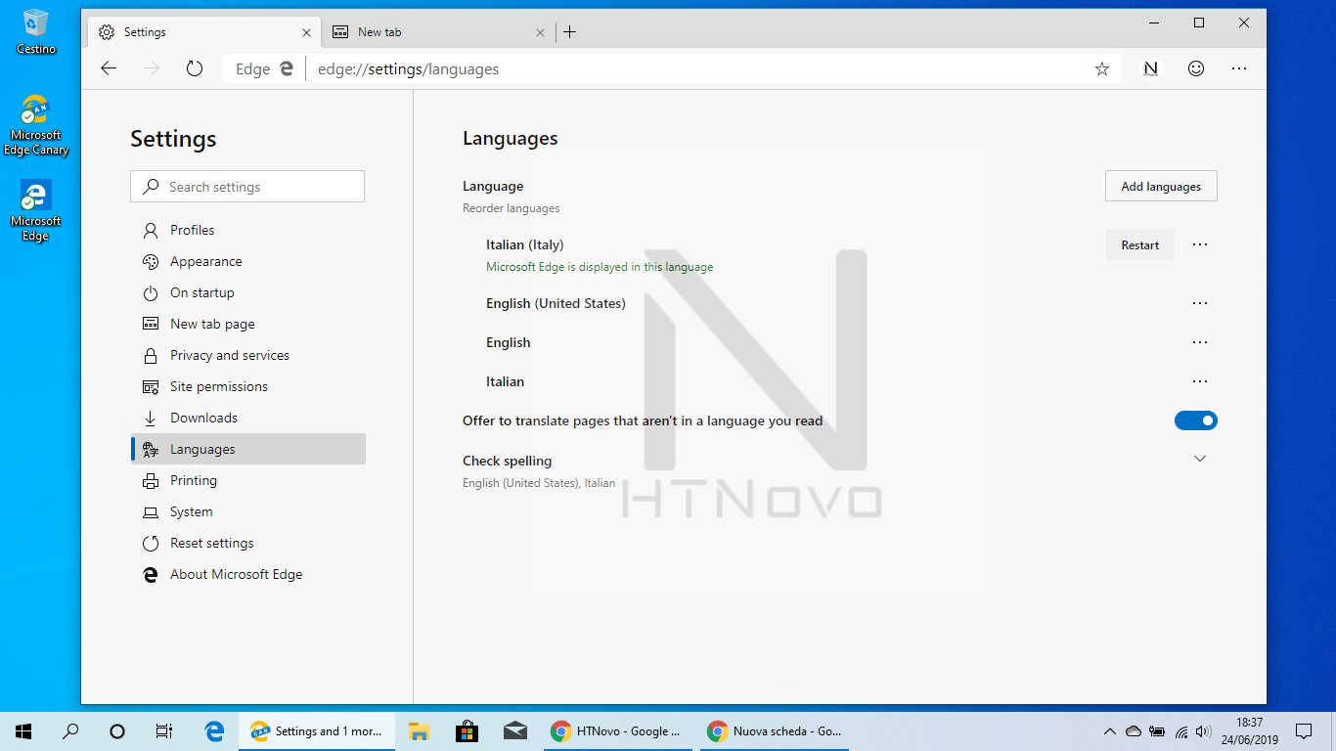Screen dimensions: 1336x751
Task: Open the Printing settings section
Action: pos(194,480)
